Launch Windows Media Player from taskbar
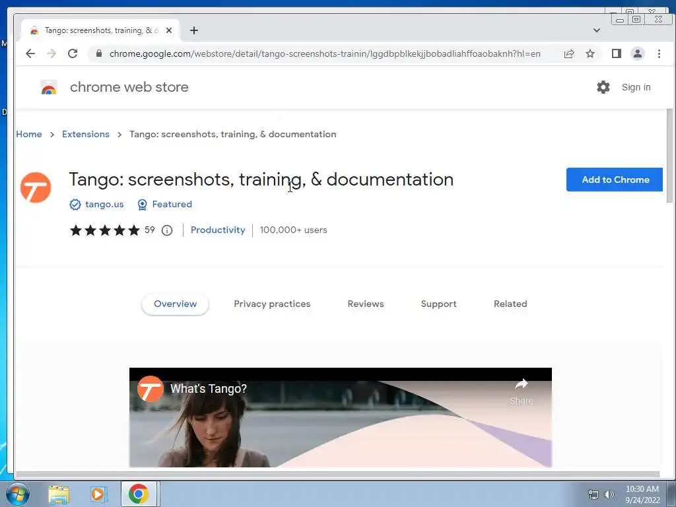 point(98,494)
